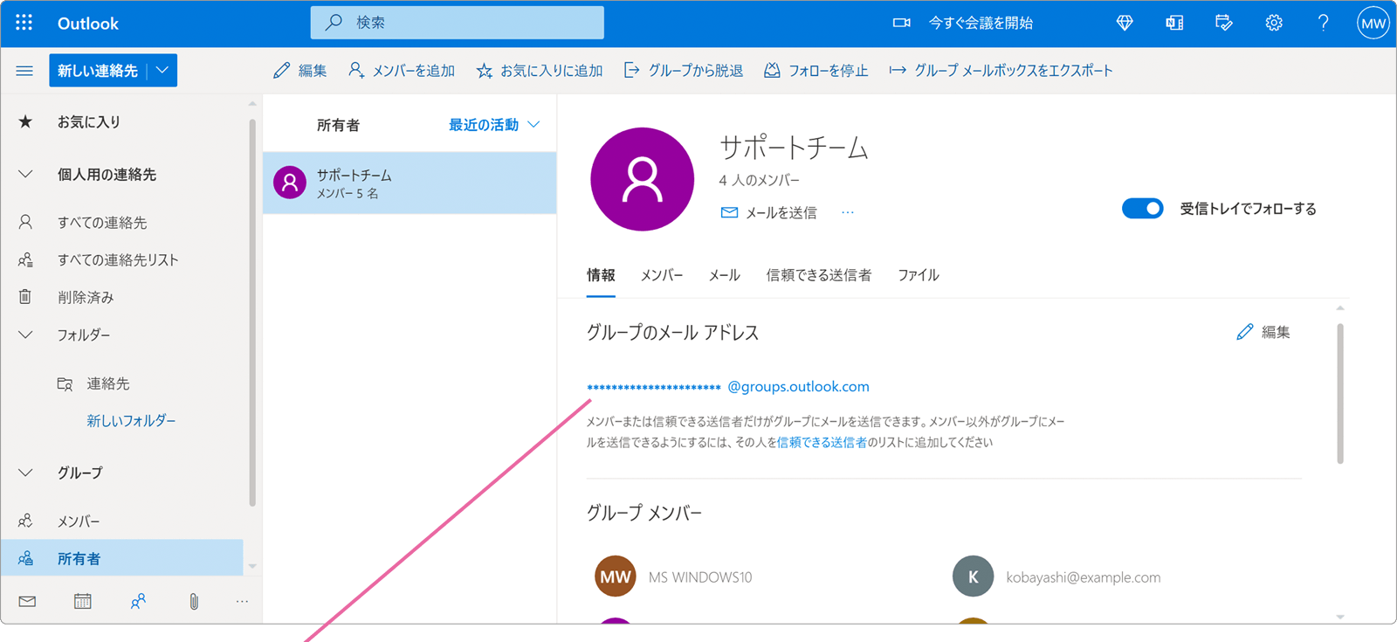Toggle the hamburger navigation pane
Image resolution: width=1397 pixels, height=642 pixels.
(24, 71)
